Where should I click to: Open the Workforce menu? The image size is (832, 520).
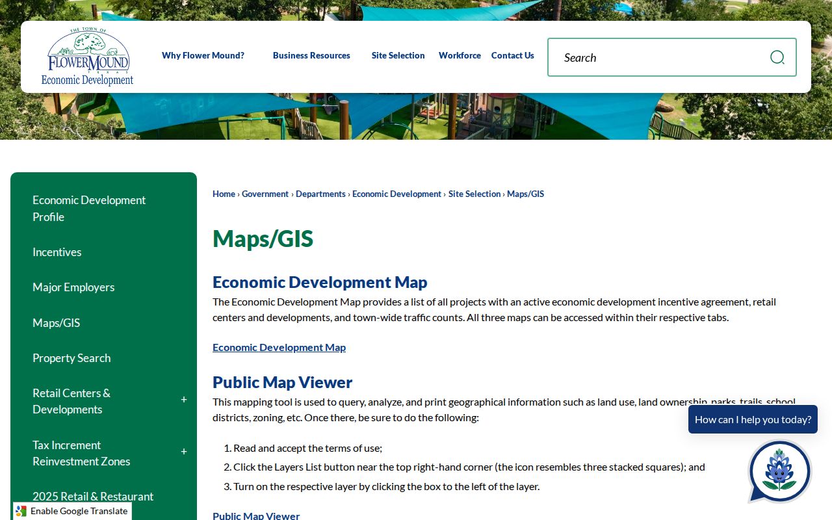point(460,55)
